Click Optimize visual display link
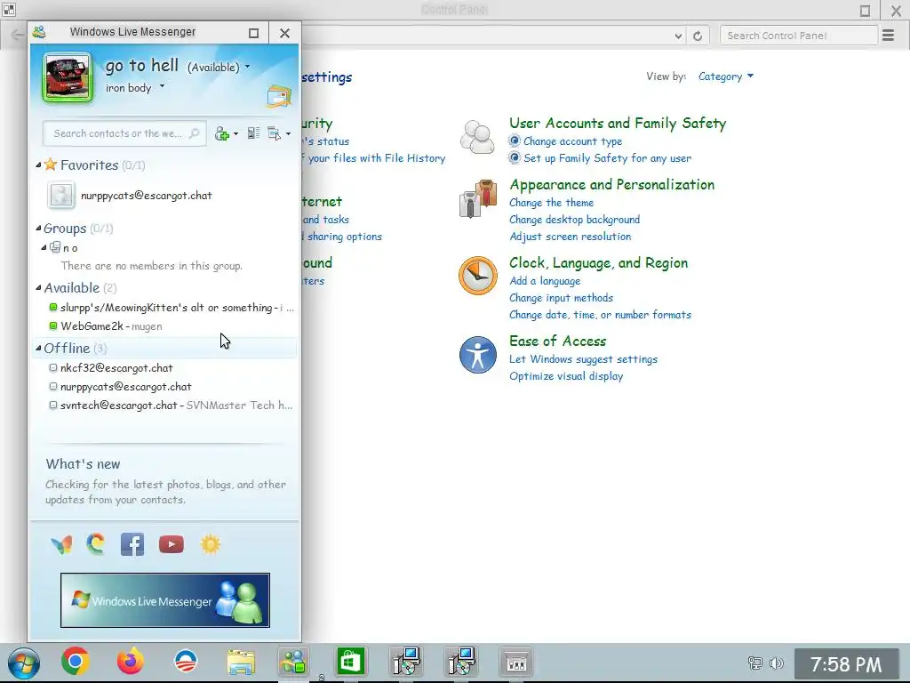This screenshot has width=910, height=683. pyautogui.click(x=566, y=376)
